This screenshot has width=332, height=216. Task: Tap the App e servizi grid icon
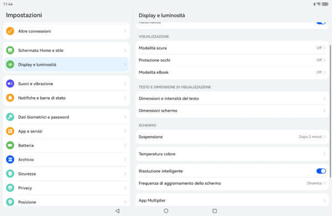tap(10, 131)
